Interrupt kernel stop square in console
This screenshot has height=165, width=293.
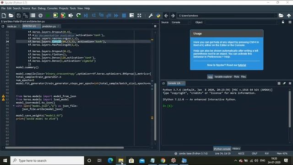click(x=279, y=83)
